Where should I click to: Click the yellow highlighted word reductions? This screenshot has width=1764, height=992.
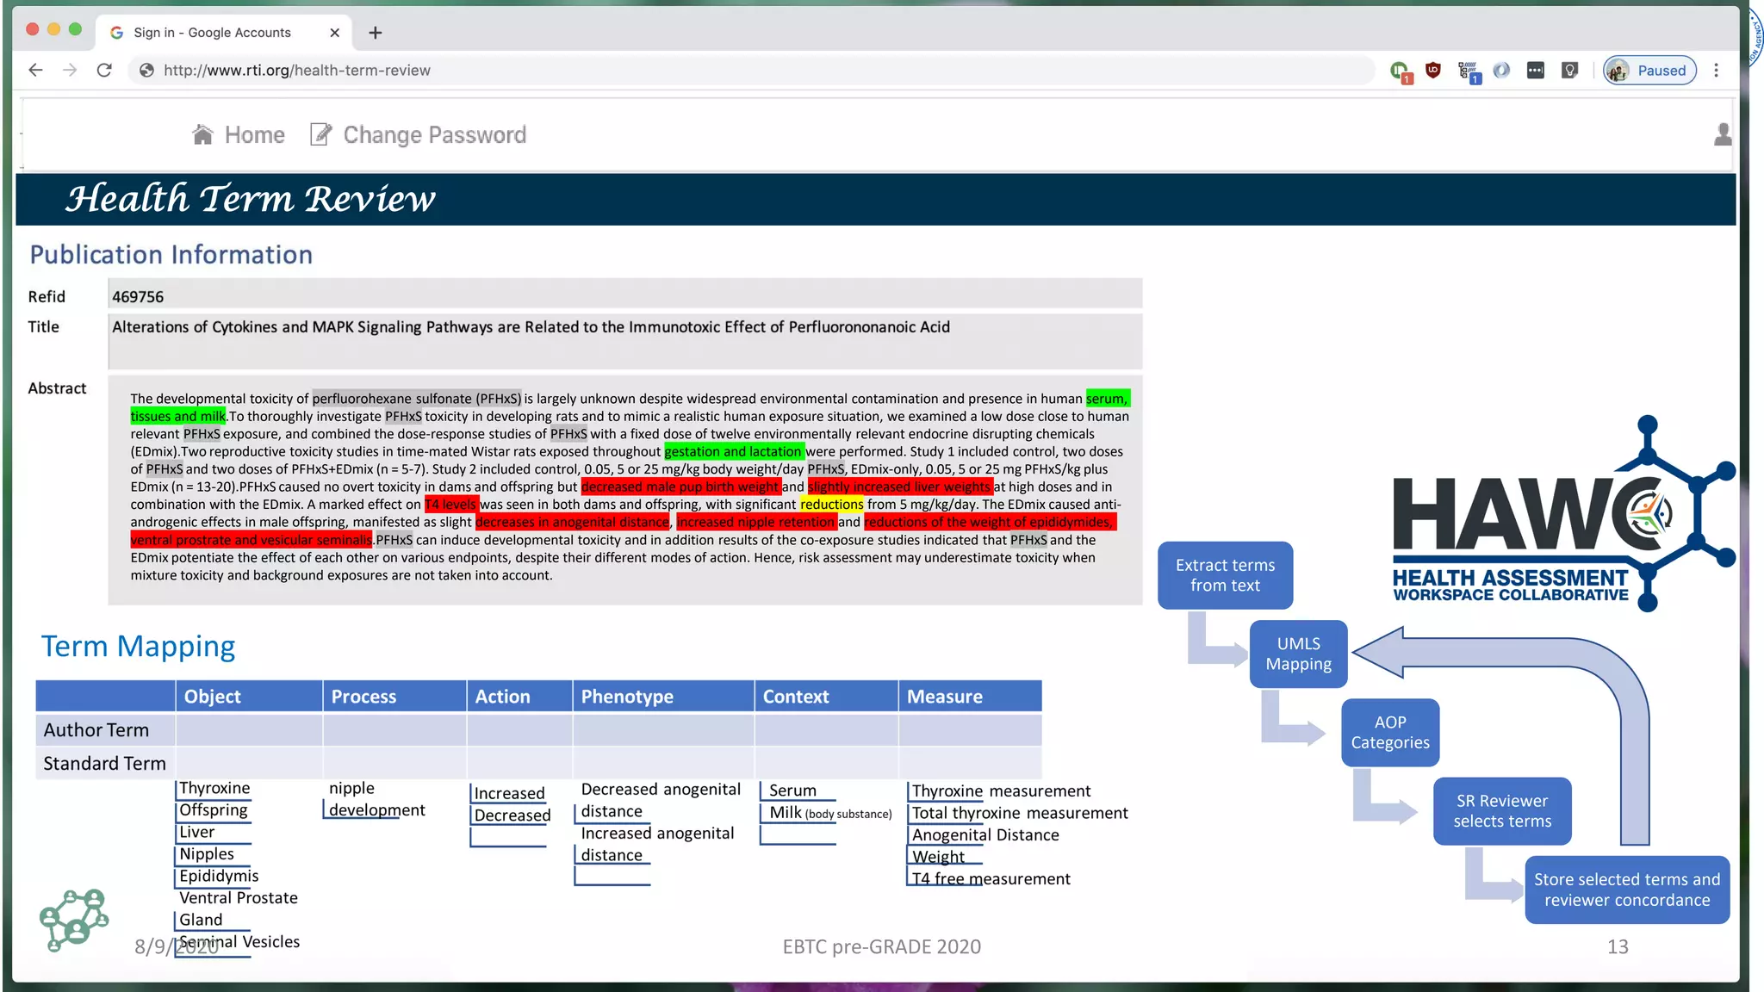[831, 505]
